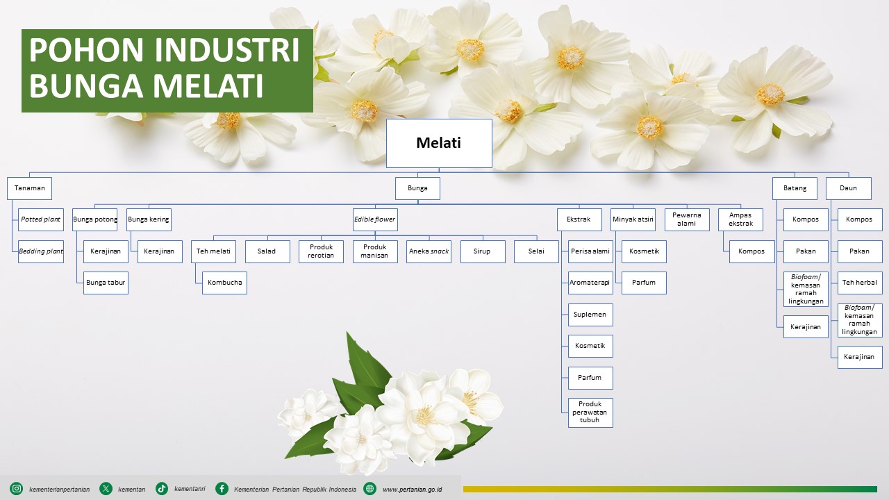Image resolution: width=889 pixels, height=500 pixels.
Task: Click the kementerianpertanian Instagram handle text
Action: 59,490
